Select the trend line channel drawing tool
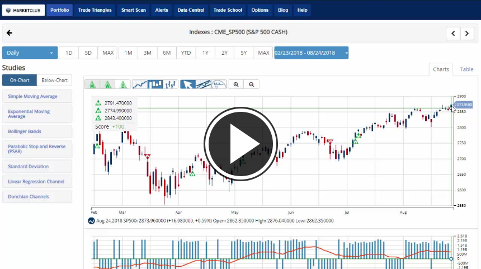The image size is (481, 269). point(204,84)
